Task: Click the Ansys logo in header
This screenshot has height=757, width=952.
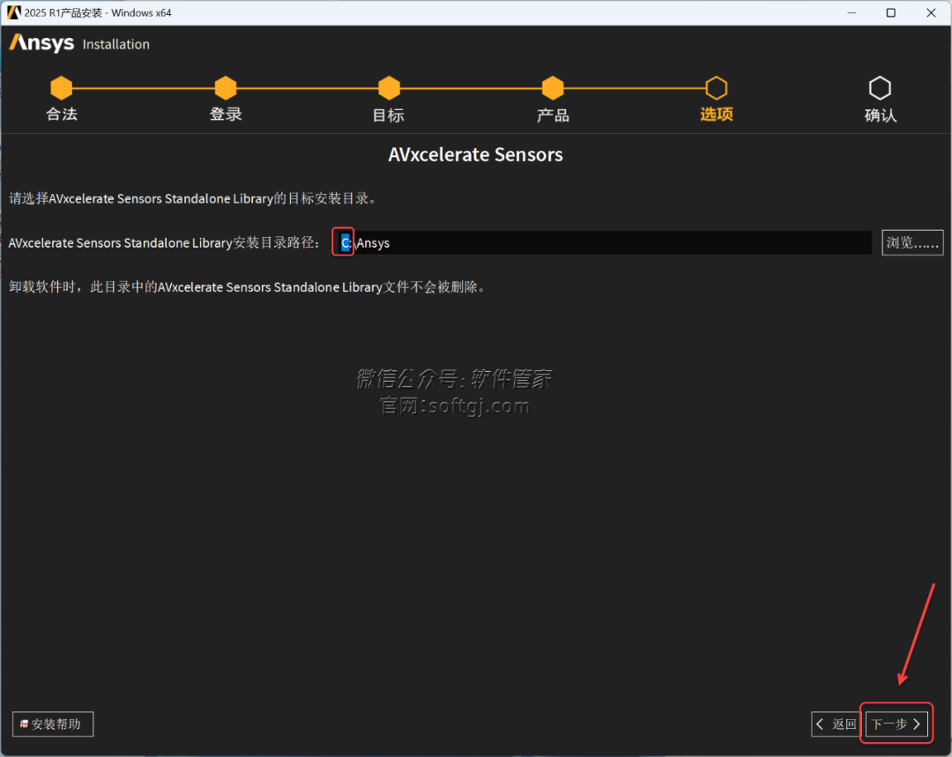Action: pyautogui.click(x=41, y=44)
